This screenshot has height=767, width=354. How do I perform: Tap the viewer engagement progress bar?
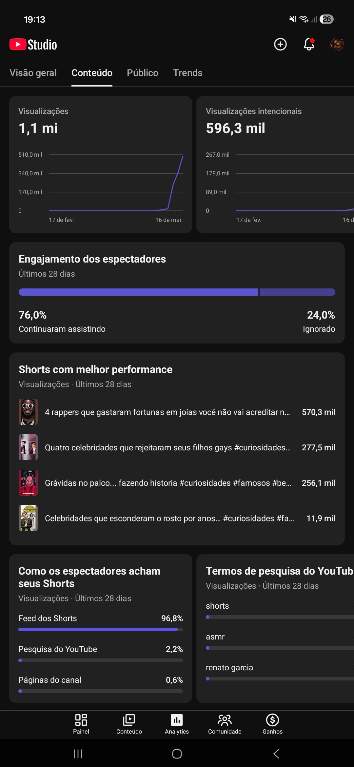(x=177, y=292)
